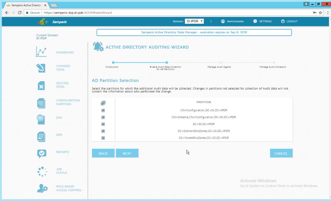331x201 pixels.
Task: Toggle the select-all partitions checkbox
Action: click(x=103, y=103)
